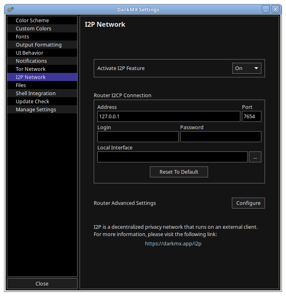Image resolution: width=286 pixels, height=296 pixels.
Task: Minimize the DarkMX Settings window
Action: (x=266, y=9)
